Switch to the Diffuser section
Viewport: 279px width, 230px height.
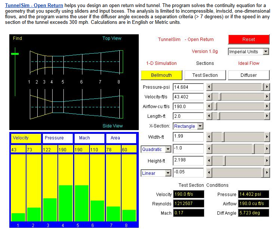tap(248, 75)
